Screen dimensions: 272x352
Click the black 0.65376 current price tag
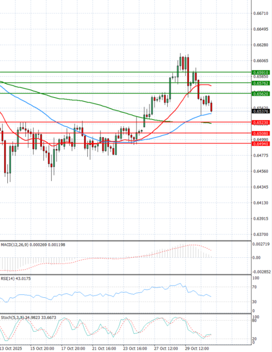click(260, 111)
